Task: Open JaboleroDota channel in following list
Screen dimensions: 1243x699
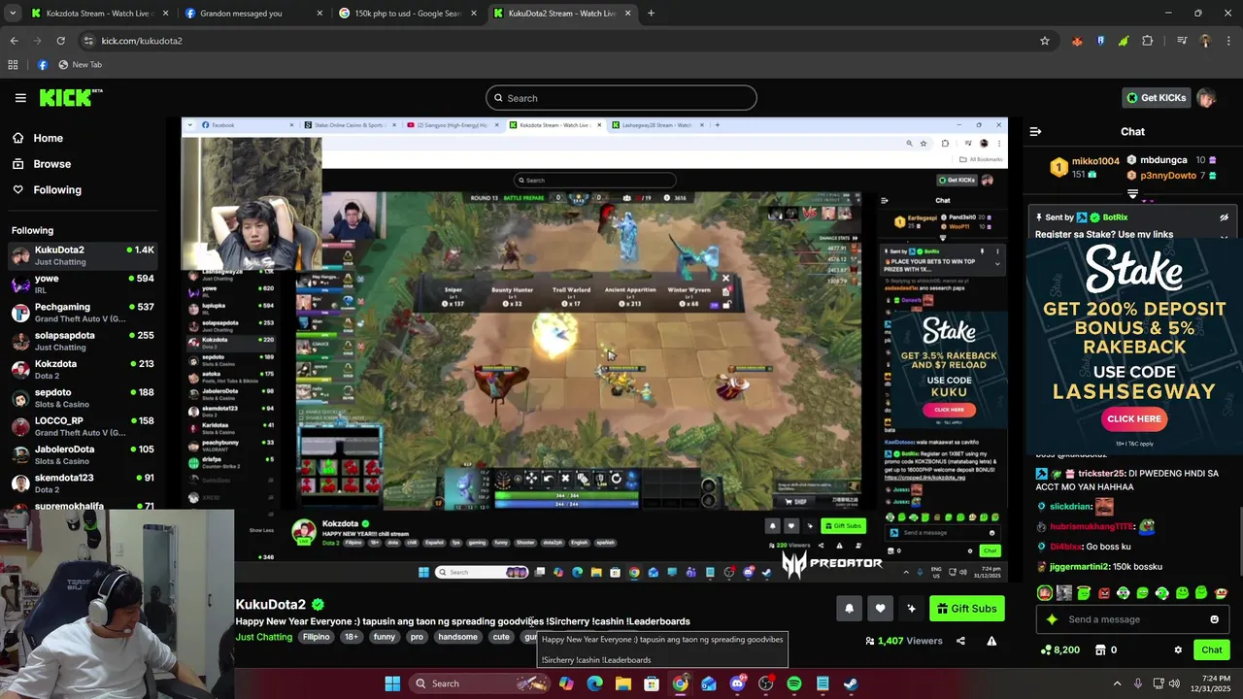Action: [83, 454]
